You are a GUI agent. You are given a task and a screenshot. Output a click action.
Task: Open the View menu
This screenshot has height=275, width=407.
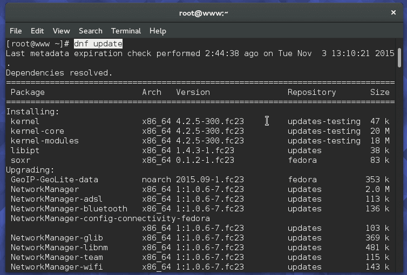61,31
